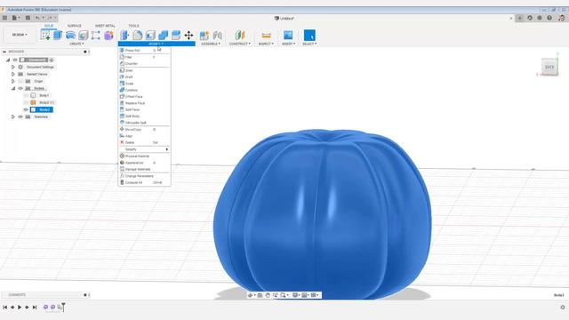Click the Undo arrow icon
569x320 pixels.
(x=37, y=18)
